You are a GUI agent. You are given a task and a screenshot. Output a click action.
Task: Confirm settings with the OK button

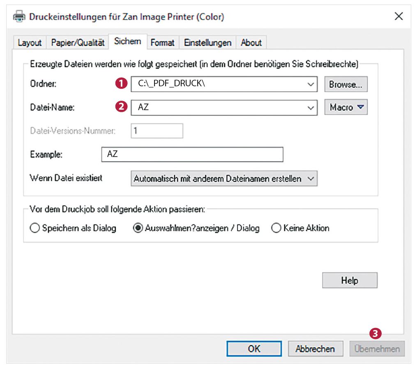point(254,349)
